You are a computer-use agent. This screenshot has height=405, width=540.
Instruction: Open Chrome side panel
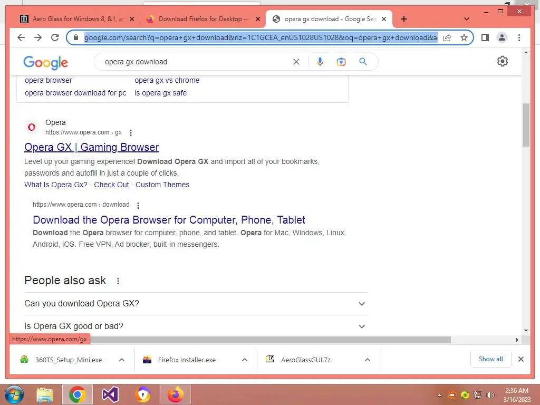[x=485, y=37]
